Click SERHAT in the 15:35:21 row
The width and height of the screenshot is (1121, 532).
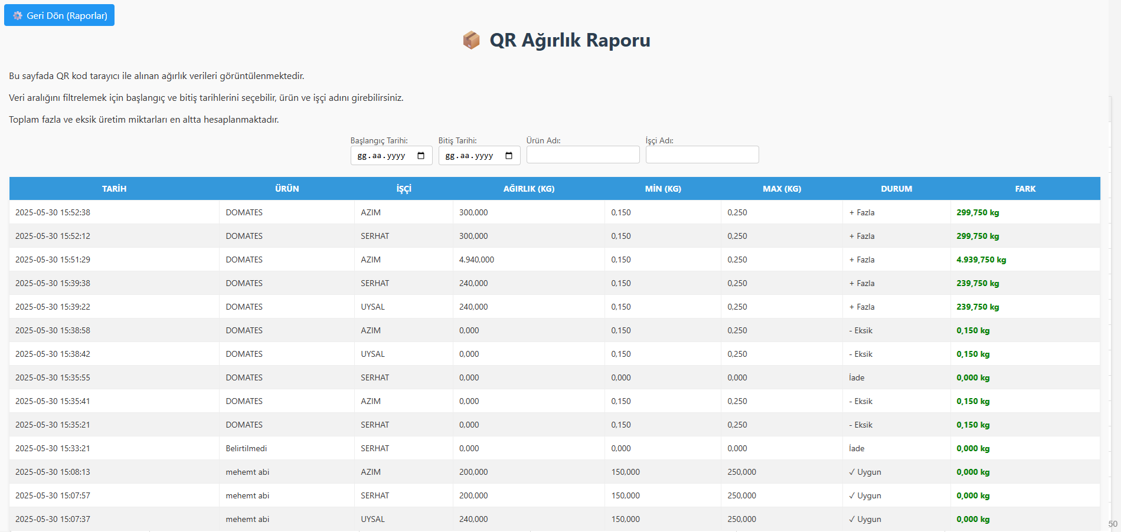click(x=375, y=425)
